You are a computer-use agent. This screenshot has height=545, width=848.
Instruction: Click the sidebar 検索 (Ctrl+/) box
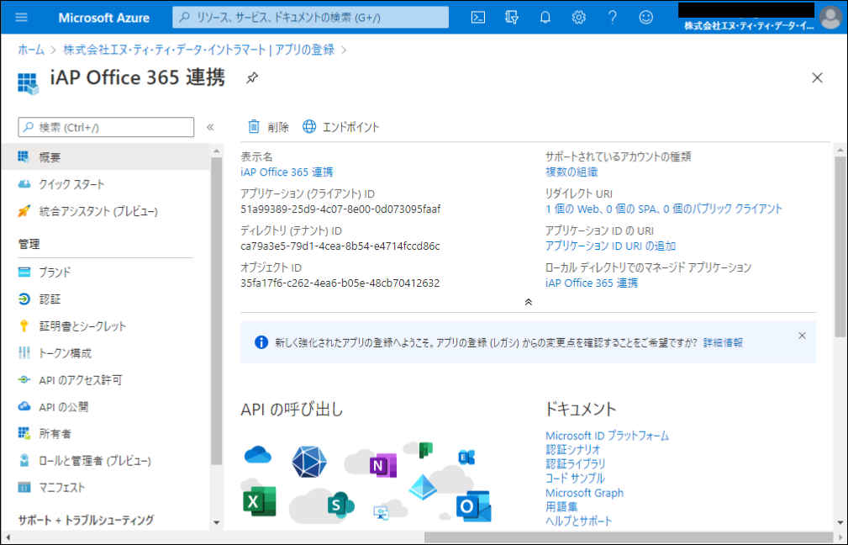coord(106,127)
